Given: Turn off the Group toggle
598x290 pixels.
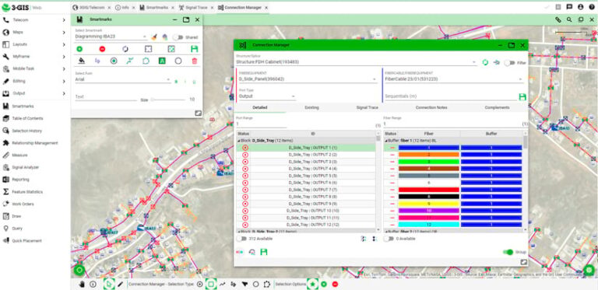Looking at the screenshot, I should (508, 252).
